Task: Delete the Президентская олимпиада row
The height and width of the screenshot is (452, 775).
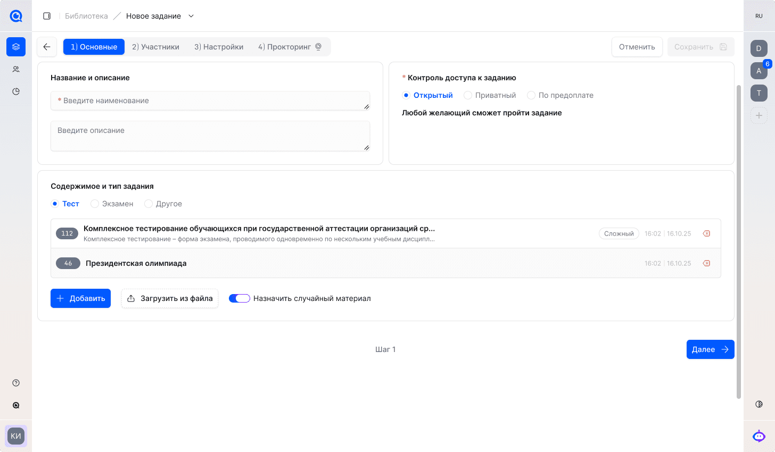Action: tap(706, 263)
